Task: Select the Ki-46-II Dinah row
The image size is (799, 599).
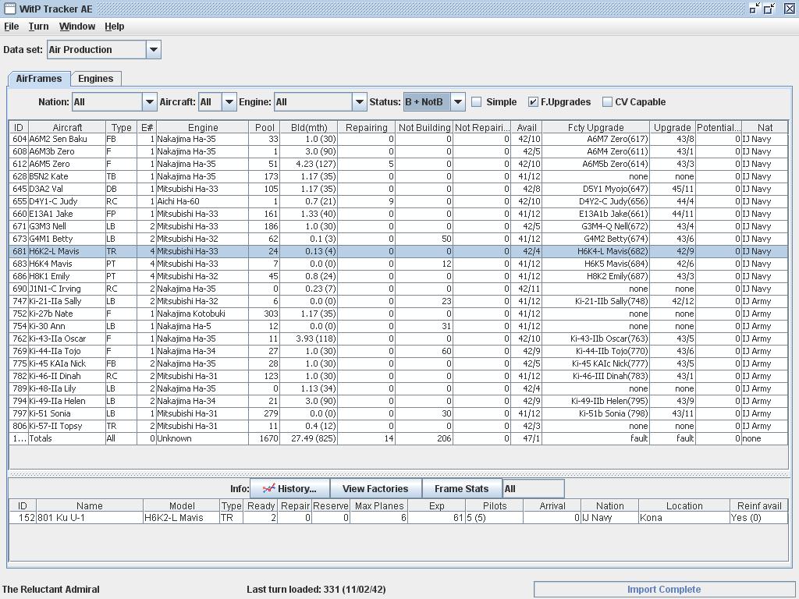Action: (x=399, y=376)
